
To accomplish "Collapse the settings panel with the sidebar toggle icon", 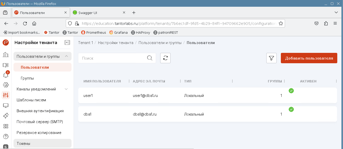I will [x=67, y=43].
